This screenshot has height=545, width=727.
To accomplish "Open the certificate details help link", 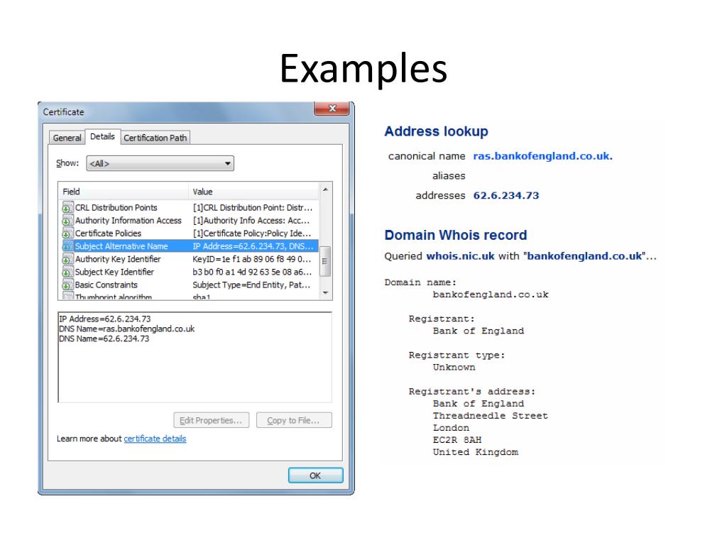I will [x=155, y=439].
